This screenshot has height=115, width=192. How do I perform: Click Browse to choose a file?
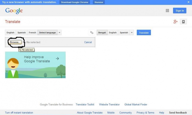15,42
